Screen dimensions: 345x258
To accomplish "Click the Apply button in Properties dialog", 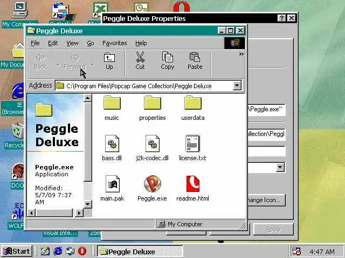I will [x=273, y=230].
